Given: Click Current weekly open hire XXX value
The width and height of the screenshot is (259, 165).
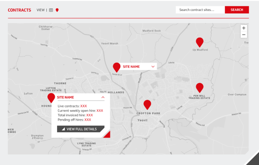Looking at the screenshot, I should 100,111.
